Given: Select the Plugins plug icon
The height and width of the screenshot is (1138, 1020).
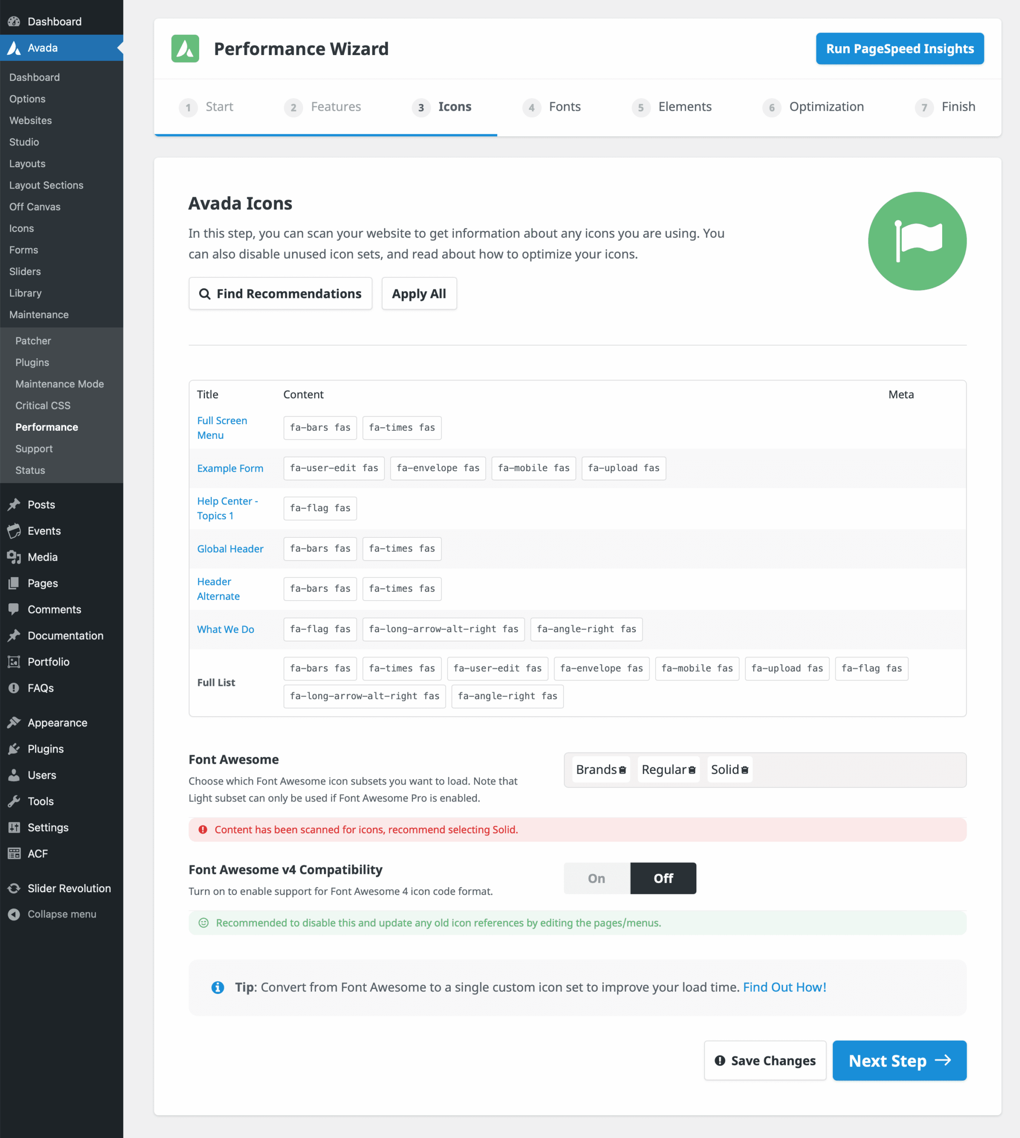Looking at the screenshot, I should 14,749.
